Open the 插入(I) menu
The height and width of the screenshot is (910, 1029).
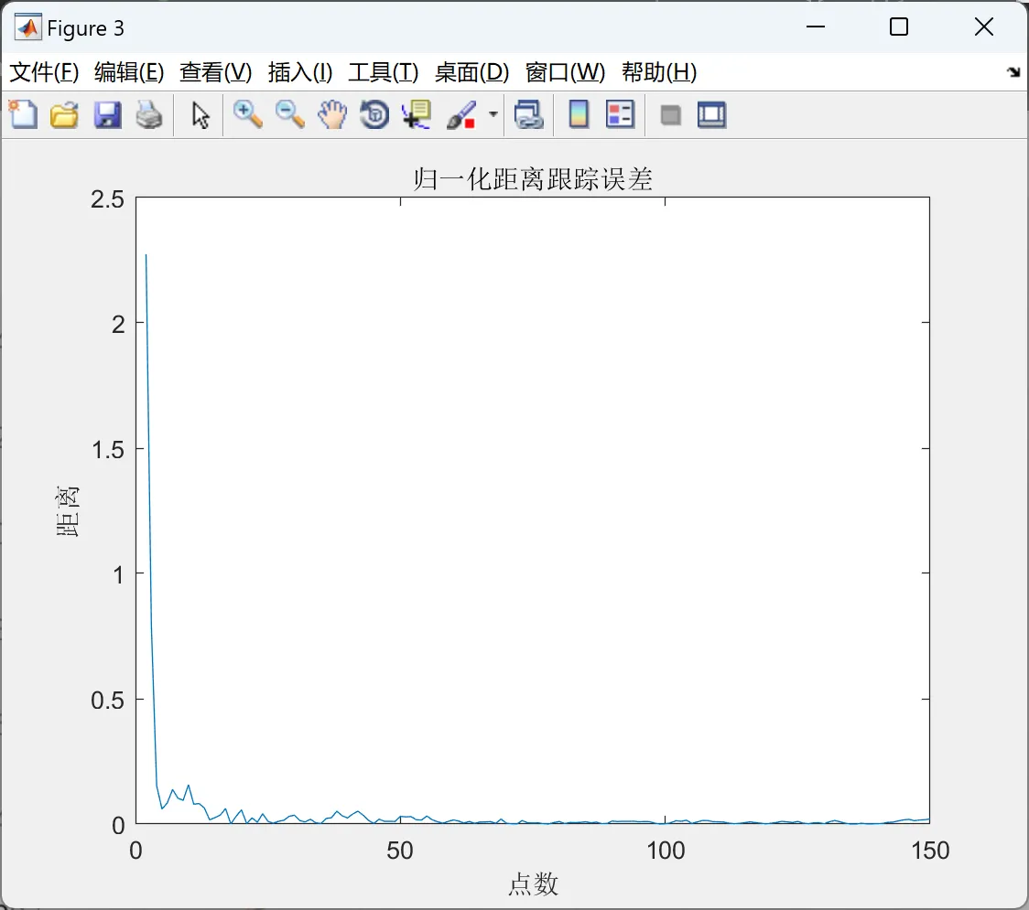pyautogui.click(x=300, y=72)
